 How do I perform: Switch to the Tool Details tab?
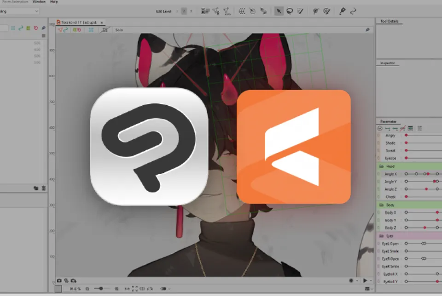(389, 21)
